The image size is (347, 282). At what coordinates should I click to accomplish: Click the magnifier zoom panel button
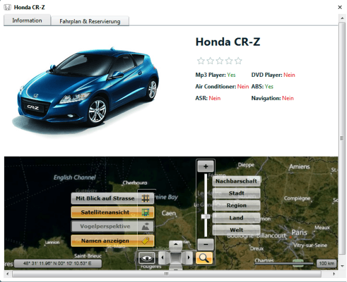pyautogui.click(x=204, y=258)
